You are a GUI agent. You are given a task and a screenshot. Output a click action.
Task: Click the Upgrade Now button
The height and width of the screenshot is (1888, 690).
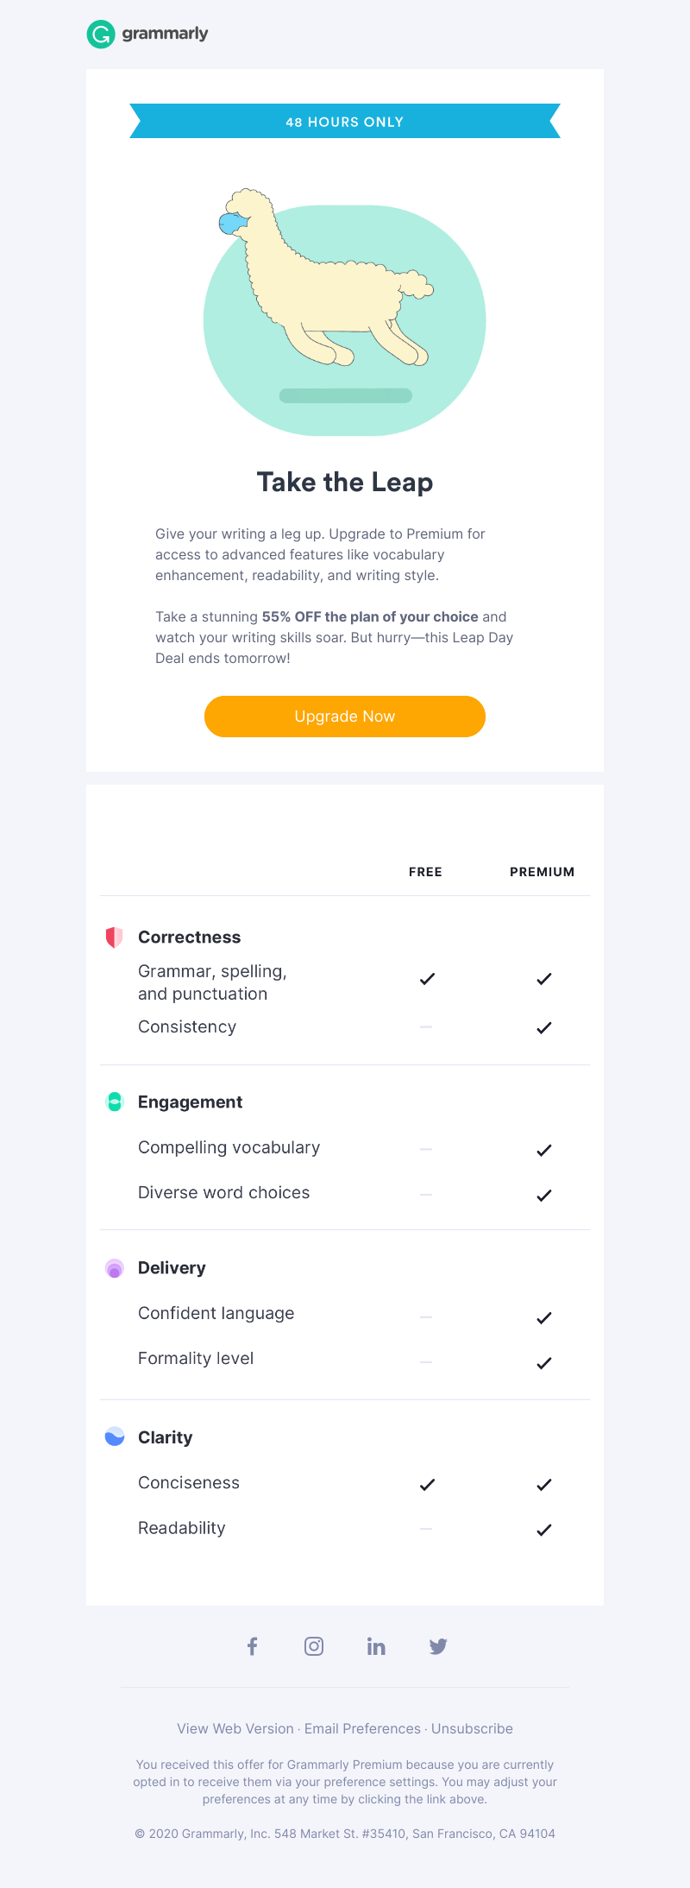tap(345, 717)
